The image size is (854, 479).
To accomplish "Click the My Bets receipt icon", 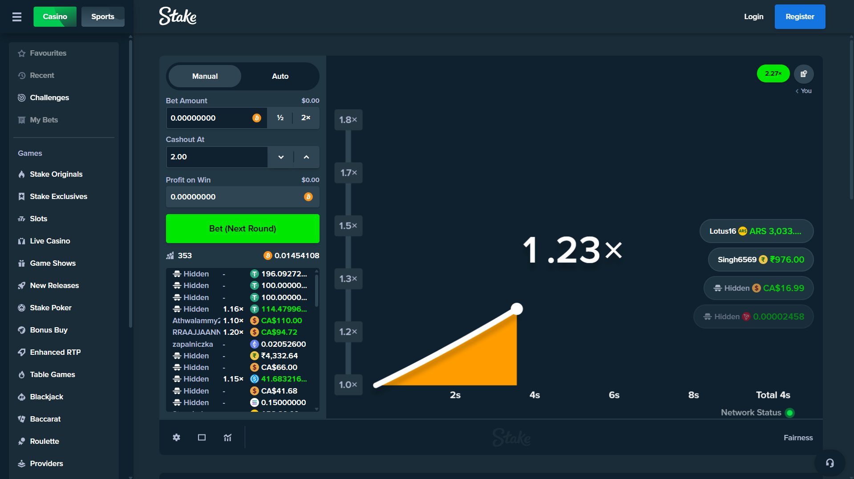I will [x=21, y=120].
